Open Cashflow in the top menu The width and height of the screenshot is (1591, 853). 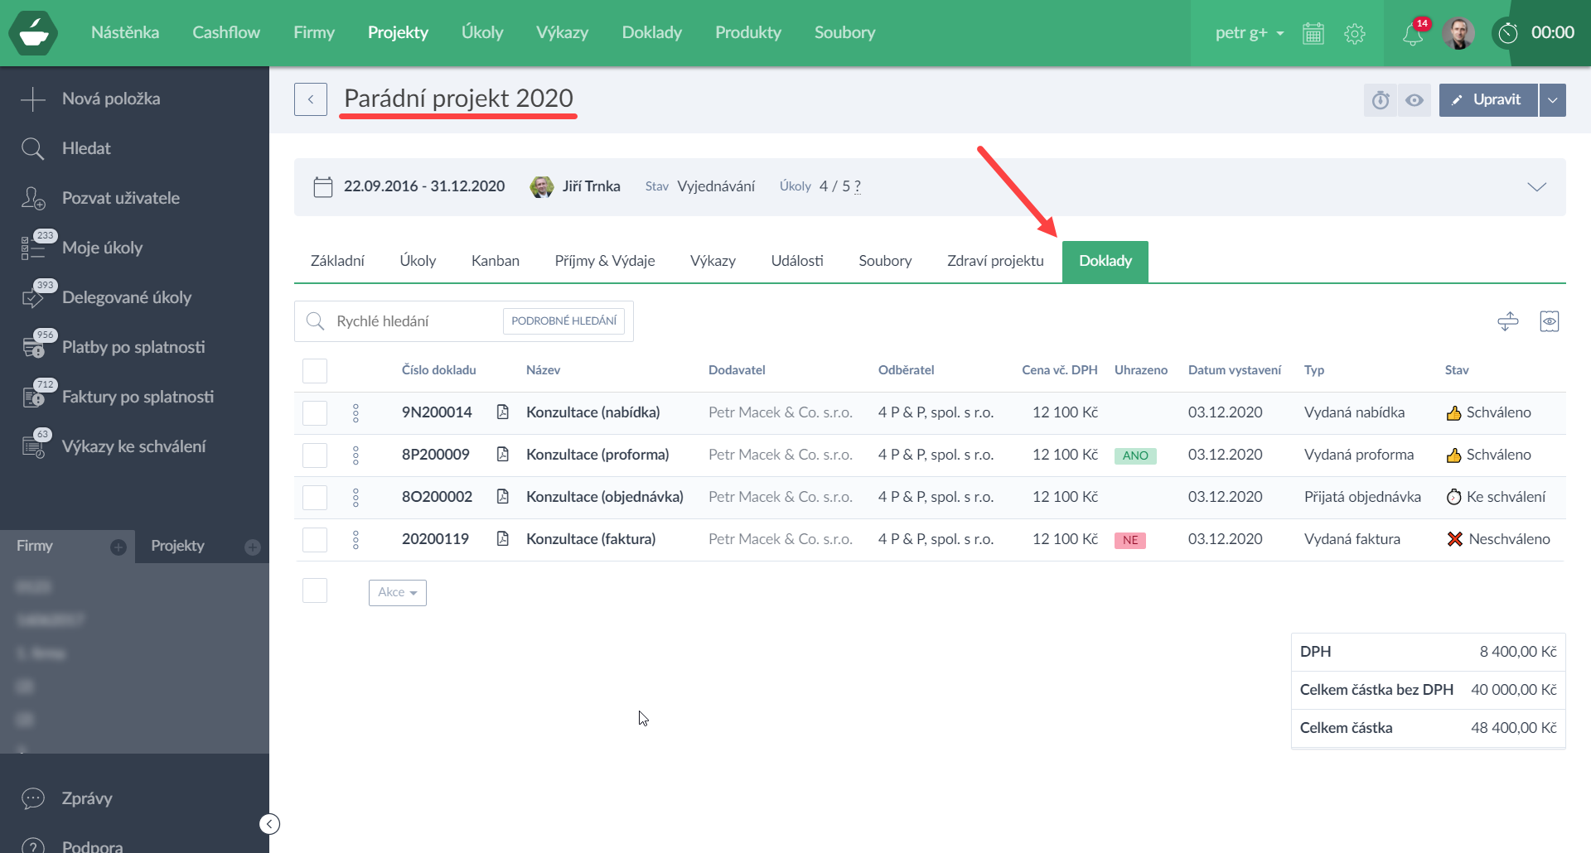tap(226, 32)
